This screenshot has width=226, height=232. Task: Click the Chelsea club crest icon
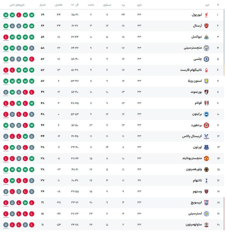click(x=206, y=59)
